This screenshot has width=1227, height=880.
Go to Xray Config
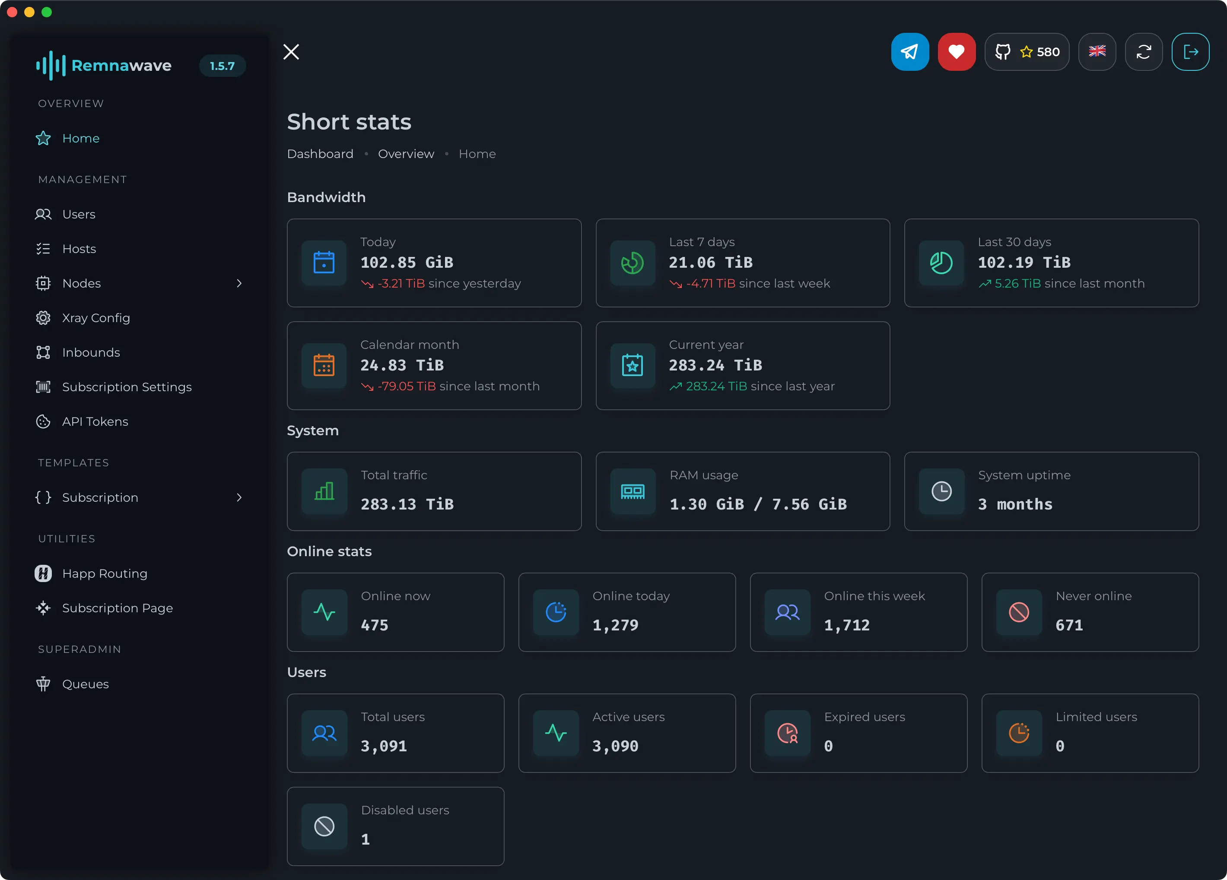96,318
